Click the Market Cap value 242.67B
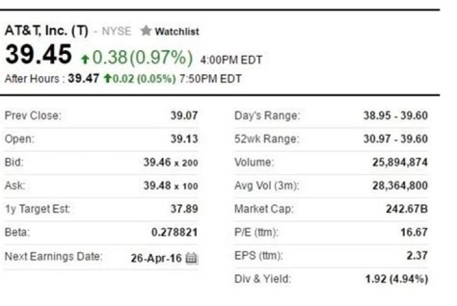Viewport: 457px width, 306px height. [x=406, y=209]
